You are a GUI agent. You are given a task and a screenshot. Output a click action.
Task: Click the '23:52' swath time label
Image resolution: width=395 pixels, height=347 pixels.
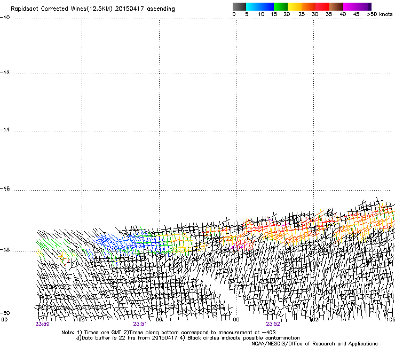click(x=273, y=324)
